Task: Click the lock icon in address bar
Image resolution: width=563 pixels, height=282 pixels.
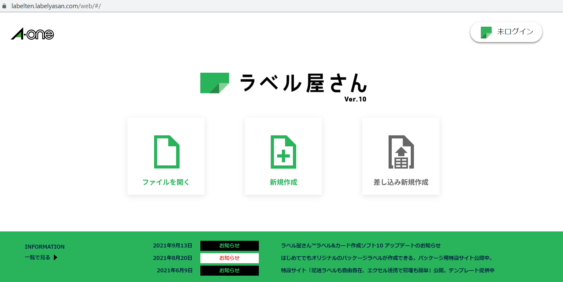Action: click(x=4, y=6)
